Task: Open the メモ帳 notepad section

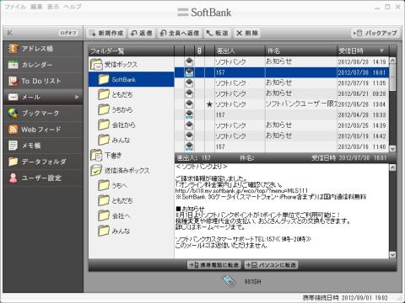Action: 43,146
